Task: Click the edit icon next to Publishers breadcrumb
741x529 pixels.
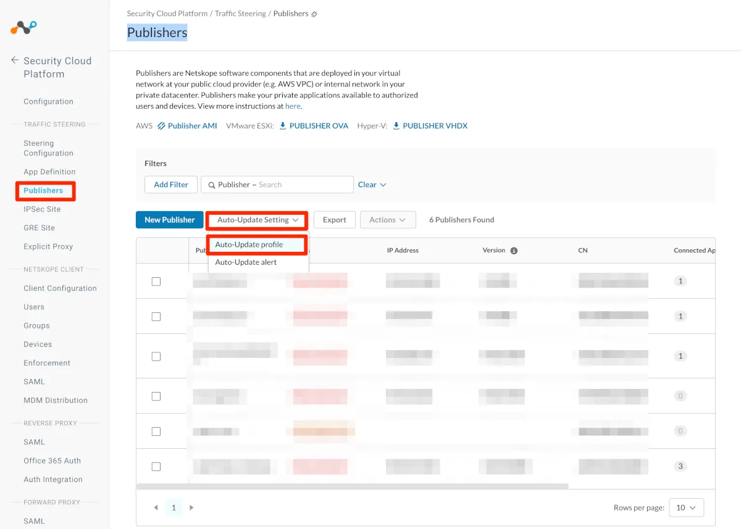Action: tap(314, 14)
